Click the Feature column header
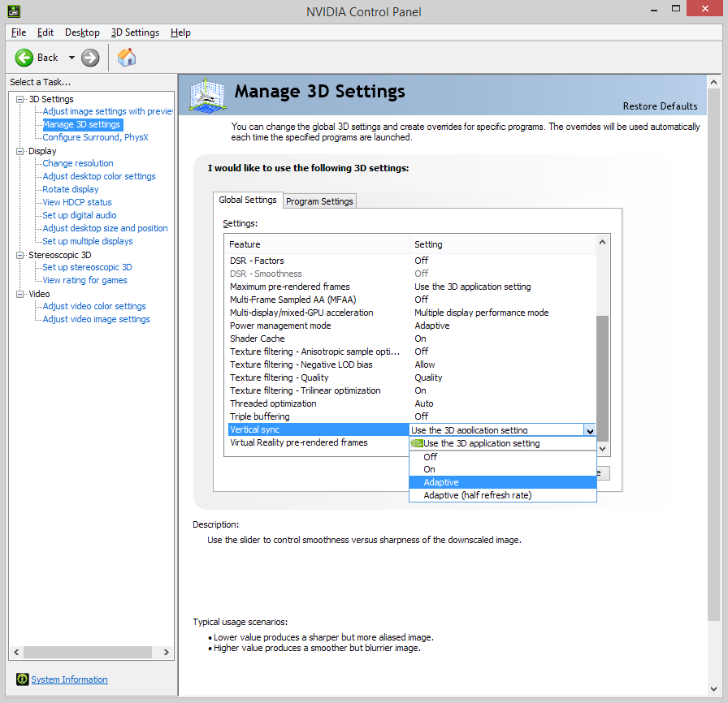Image resolution: width=728 pixels, height=703 pixels. [x=317, y=244]
